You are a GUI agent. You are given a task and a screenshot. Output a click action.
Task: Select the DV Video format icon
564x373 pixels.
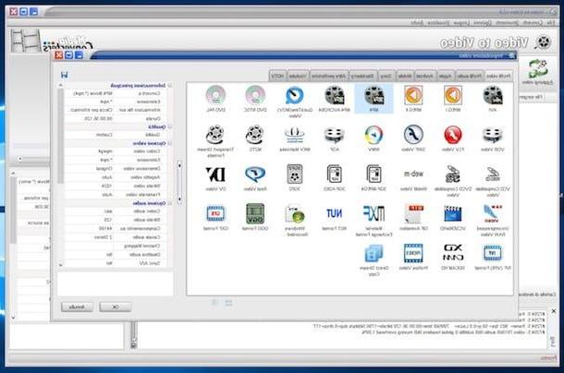point(215,174)
